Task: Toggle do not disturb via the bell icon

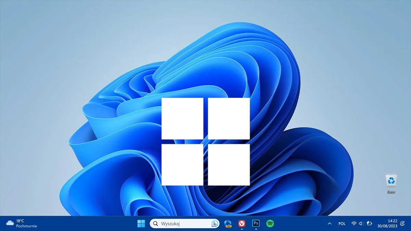Action: coord(403,223)
